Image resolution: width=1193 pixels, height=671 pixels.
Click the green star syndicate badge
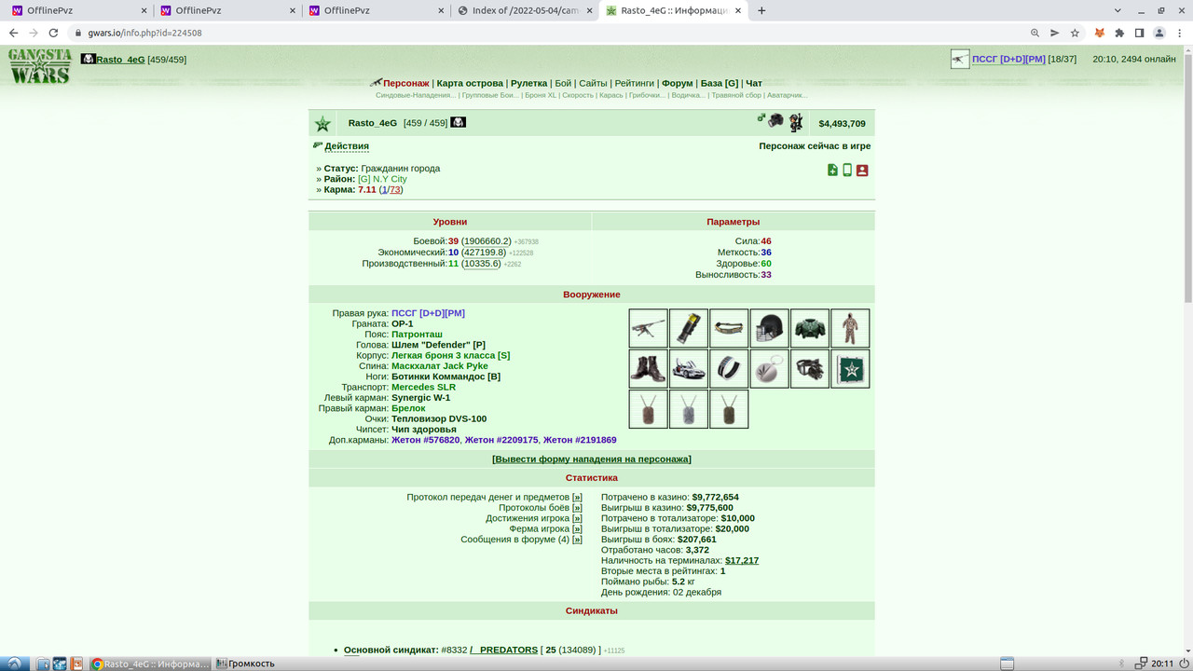[x=322, y=124]
